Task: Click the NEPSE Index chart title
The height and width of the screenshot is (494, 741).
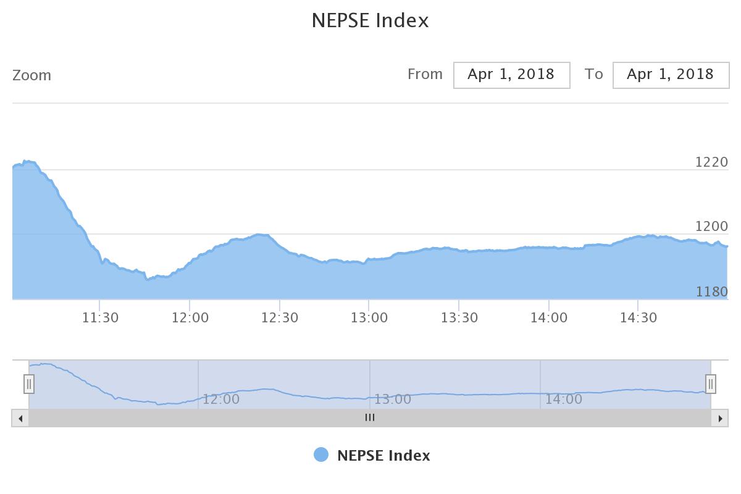Action: (370, 20)
